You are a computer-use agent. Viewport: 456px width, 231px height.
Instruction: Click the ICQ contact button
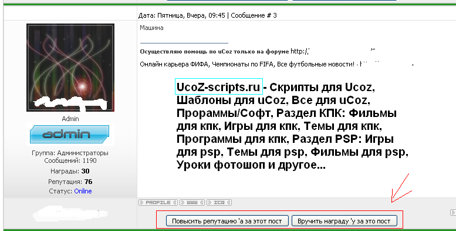point(219,202)
